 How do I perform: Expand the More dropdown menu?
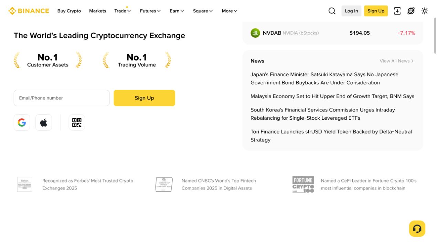coord(230,11)
